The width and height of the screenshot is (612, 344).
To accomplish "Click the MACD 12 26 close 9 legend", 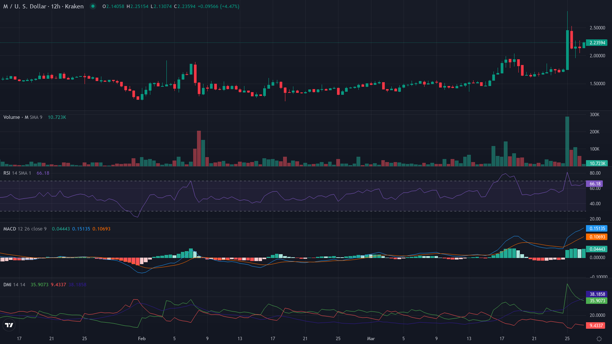I will tap(24, 229).
